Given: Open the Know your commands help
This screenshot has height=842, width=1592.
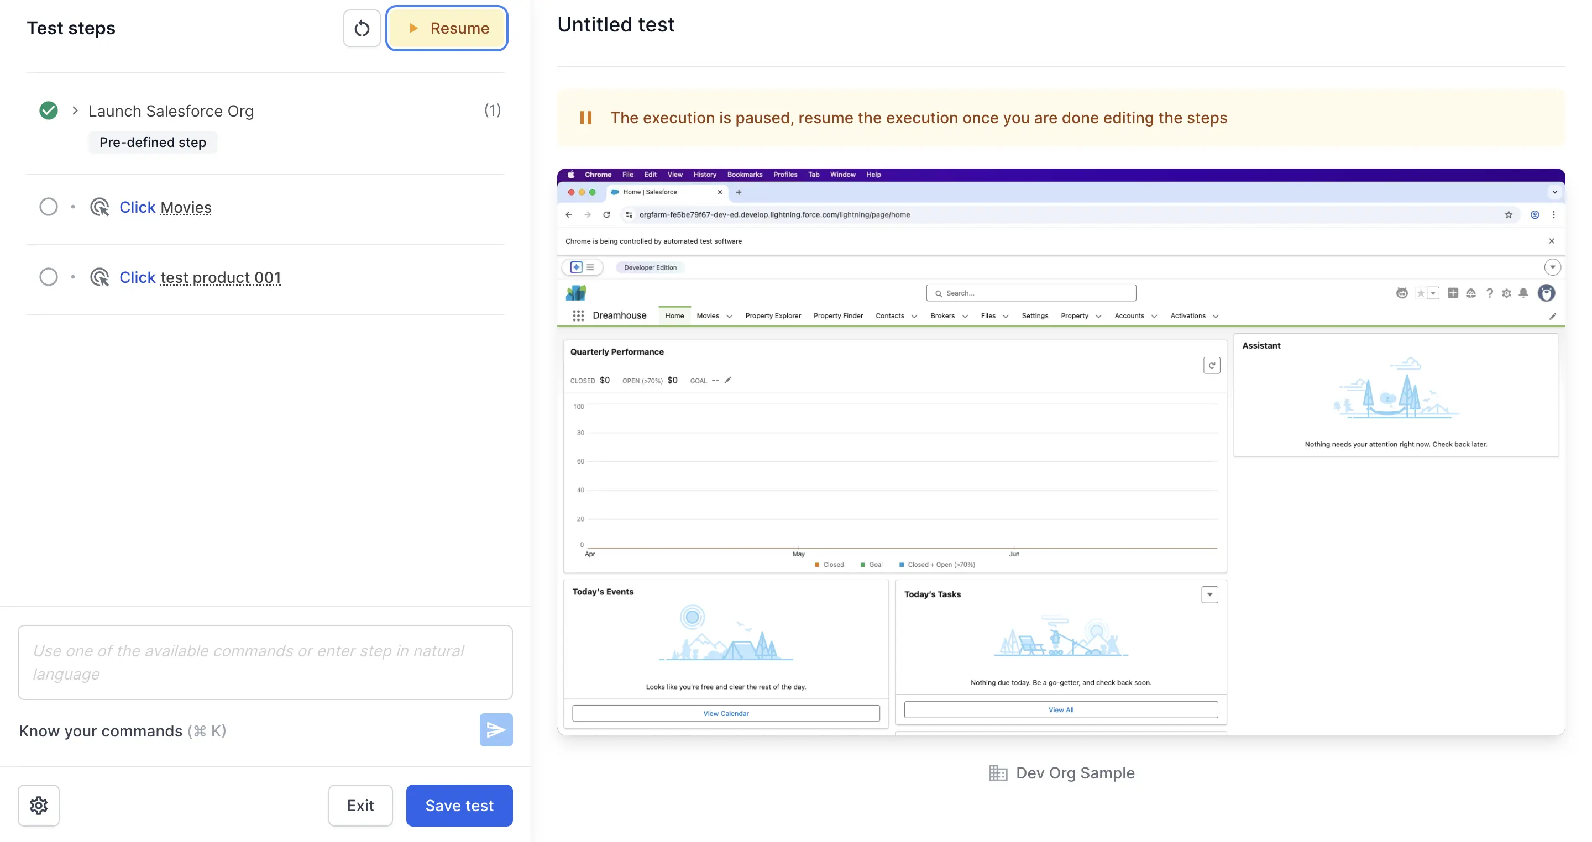Looking at the screenshot, I should coord(122,732).
